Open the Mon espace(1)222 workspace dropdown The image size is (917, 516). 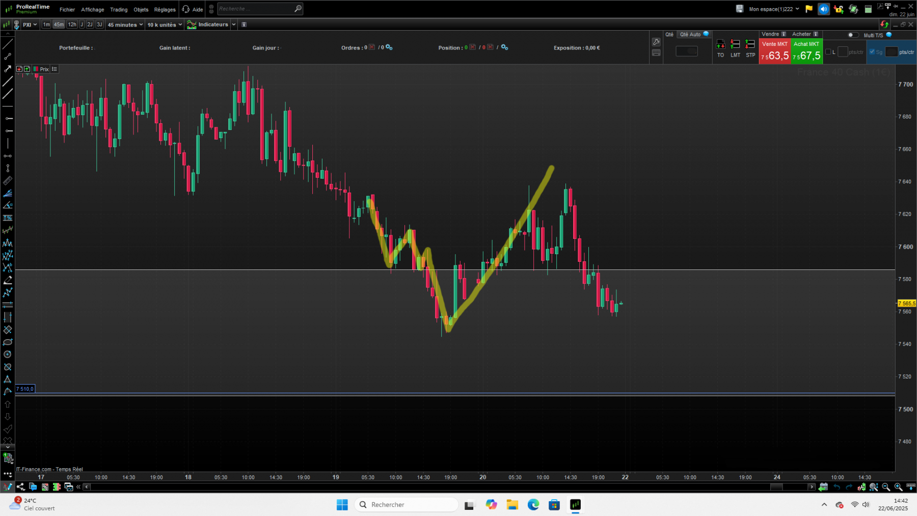point(774,9)
